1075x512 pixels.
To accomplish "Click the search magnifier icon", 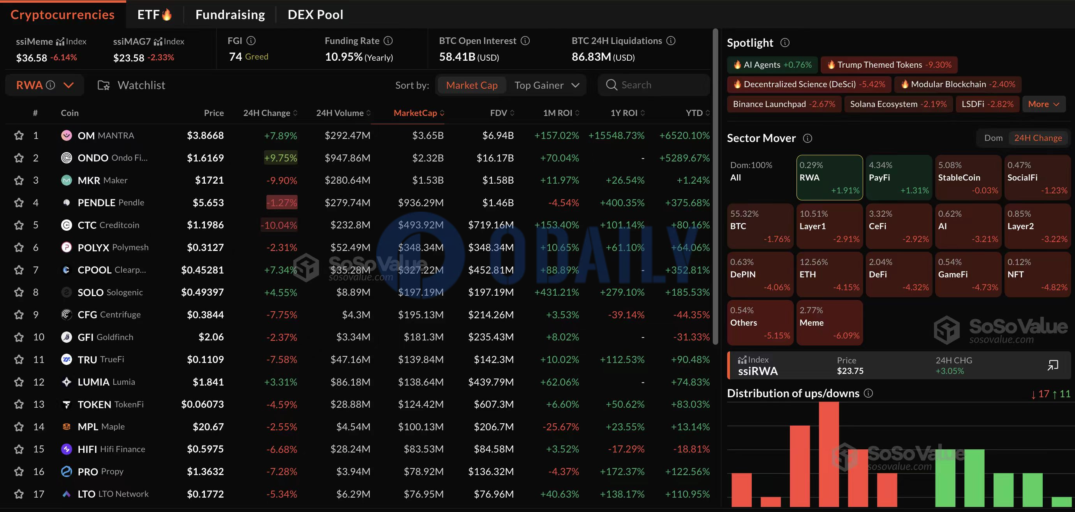I will [612, 85].
